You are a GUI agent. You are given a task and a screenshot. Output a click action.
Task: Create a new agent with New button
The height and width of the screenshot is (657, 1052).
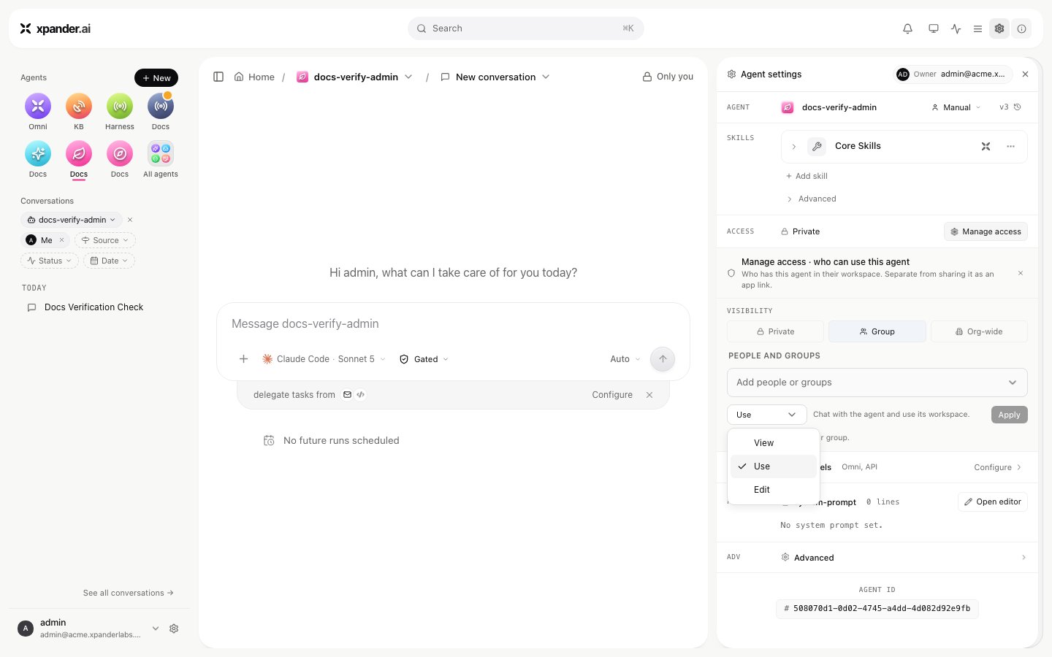[x=156, y=78]
